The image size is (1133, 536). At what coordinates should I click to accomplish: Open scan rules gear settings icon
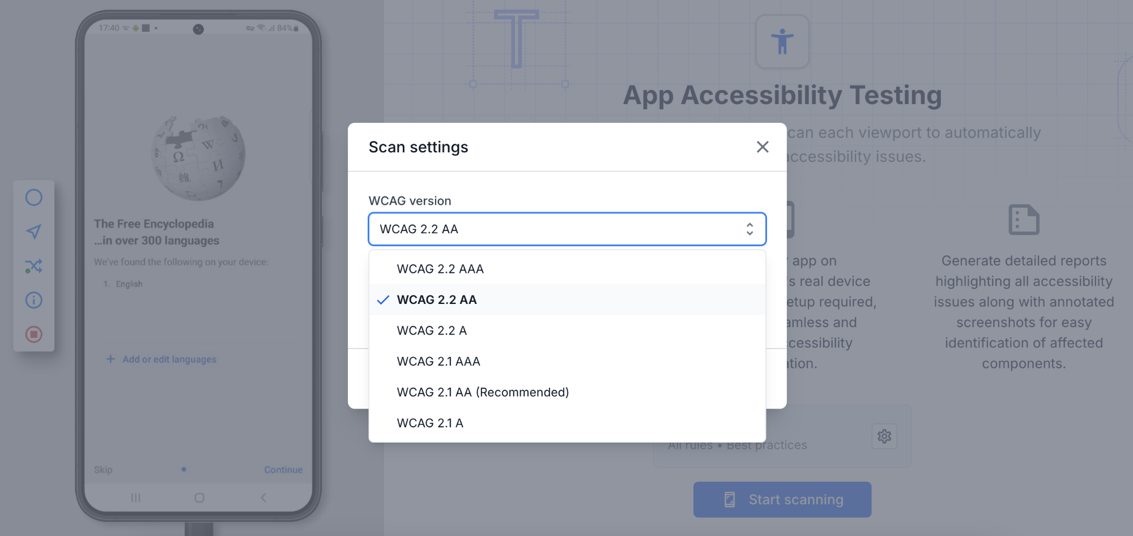[x=884, y=436]
